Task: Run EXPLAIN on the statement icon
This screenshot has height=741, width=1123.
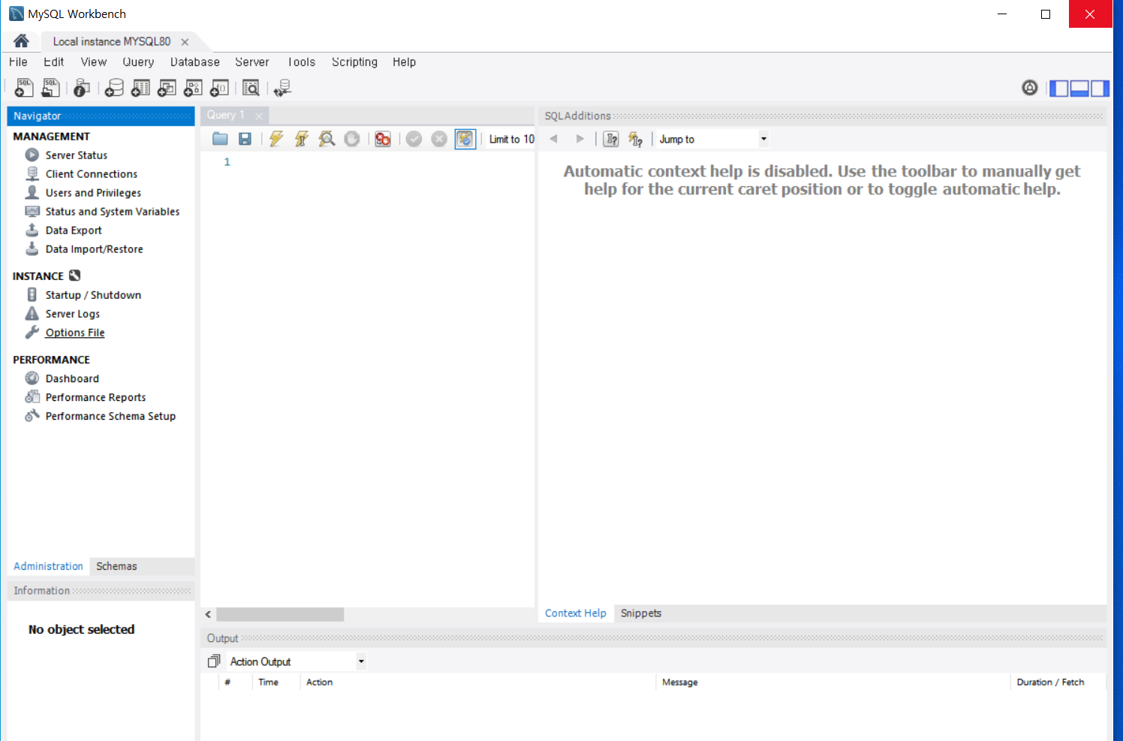Action: pyautogui.click(x=327, y=139)
